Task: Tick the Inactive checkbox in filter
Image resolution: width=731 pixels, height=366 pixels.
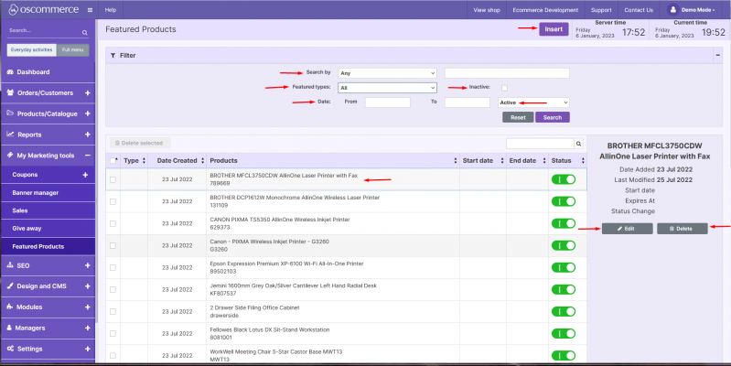Action: tap(504, 88)
